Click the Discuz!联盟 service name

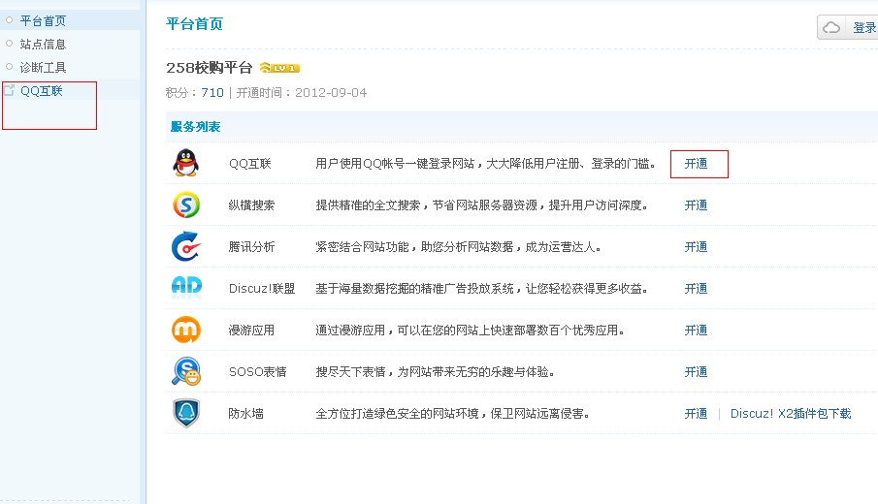262,289
